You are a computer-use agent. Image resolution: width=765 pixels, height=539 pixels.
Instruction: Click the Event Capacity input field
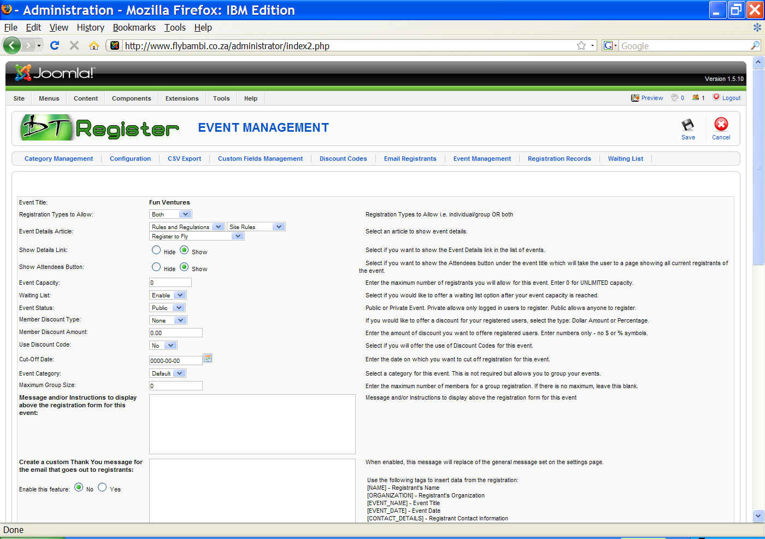click(170, 283)
